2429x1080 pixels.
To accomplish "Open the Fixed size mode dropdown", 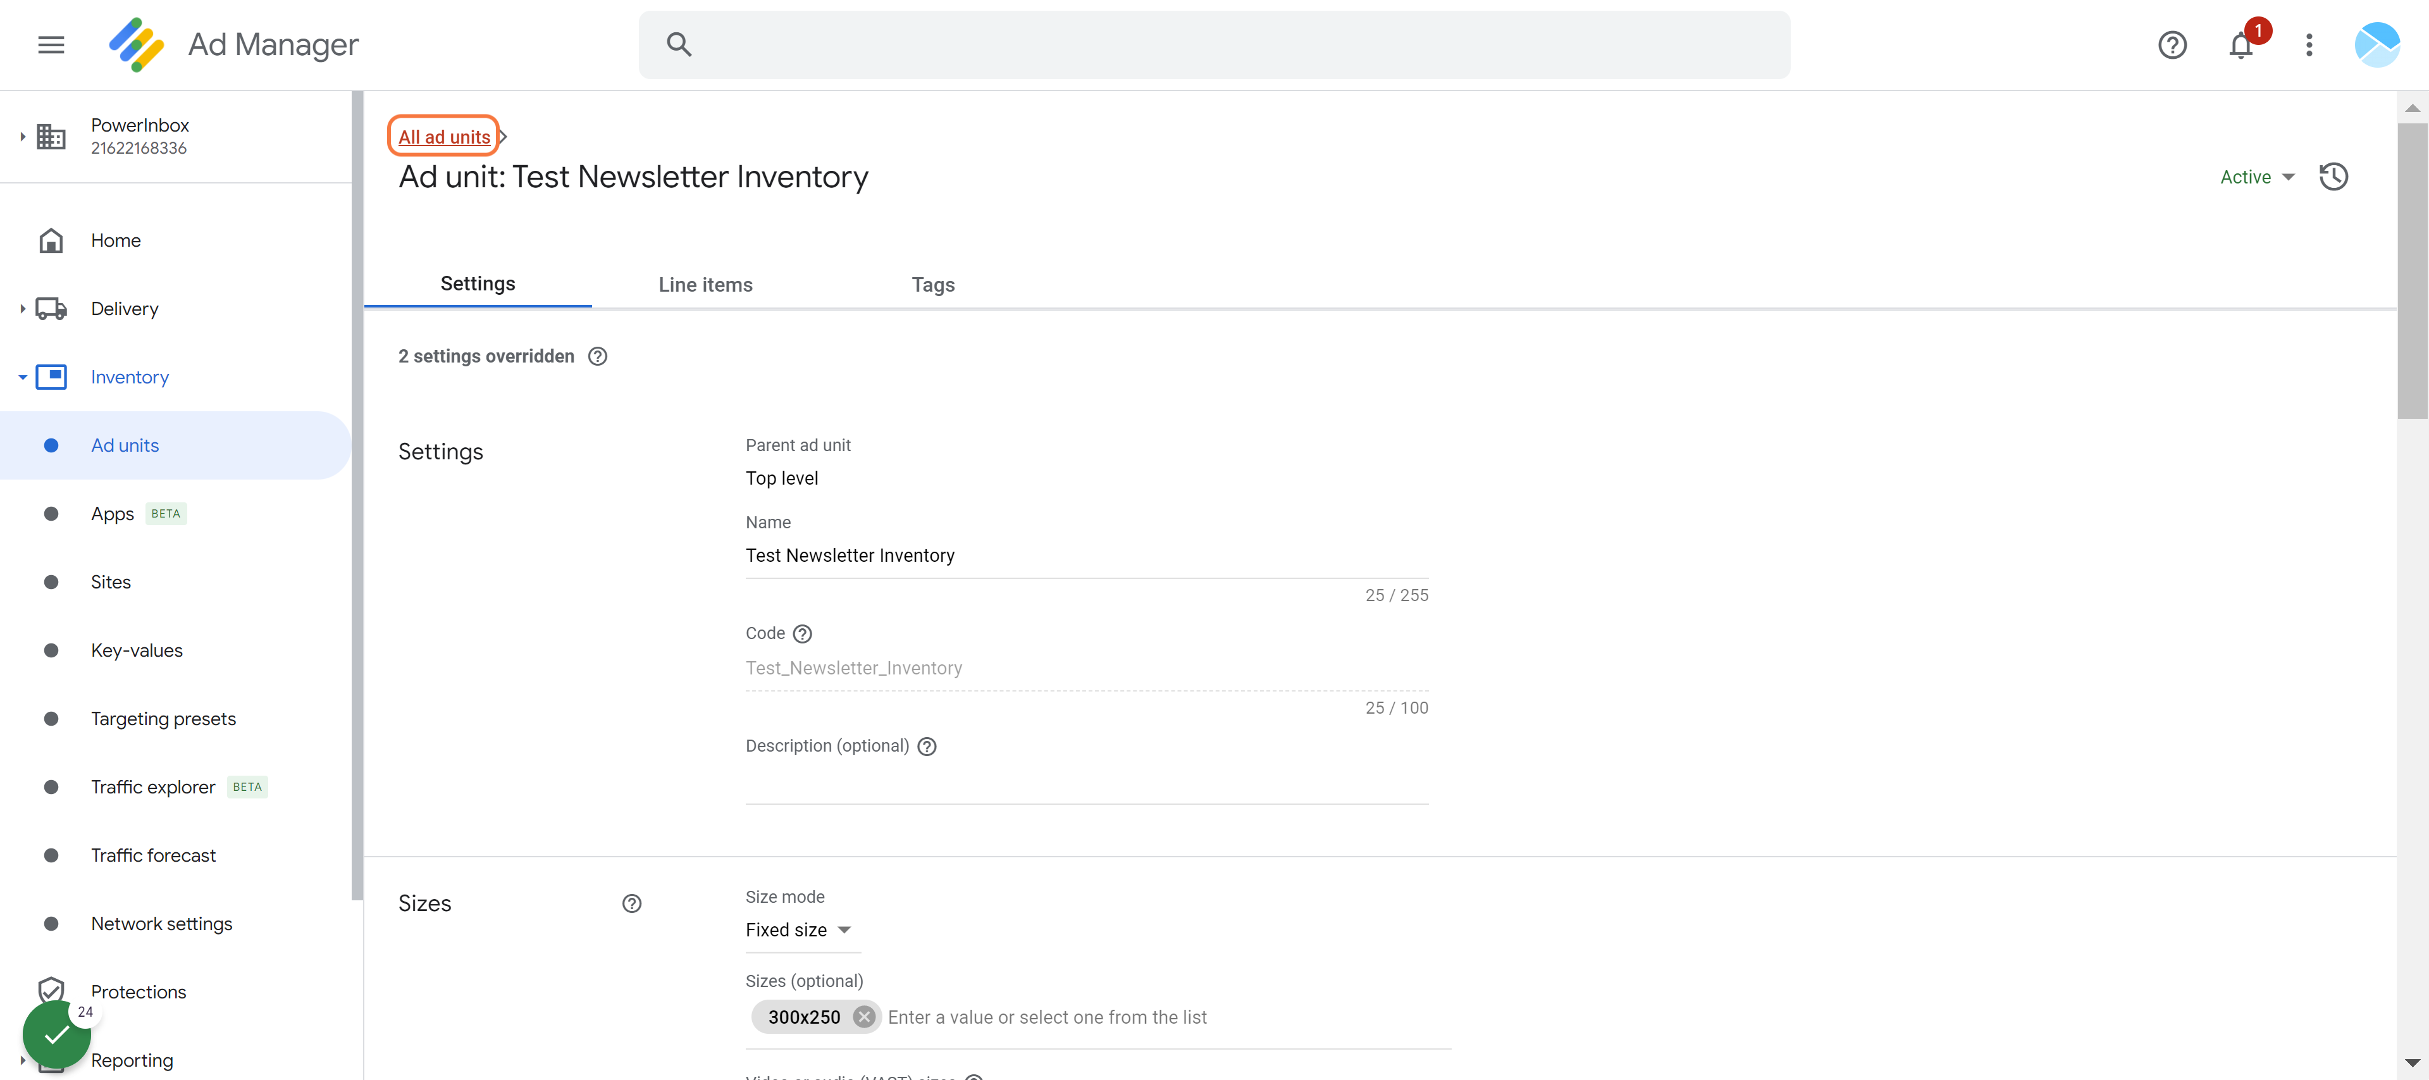I will 799,930.
